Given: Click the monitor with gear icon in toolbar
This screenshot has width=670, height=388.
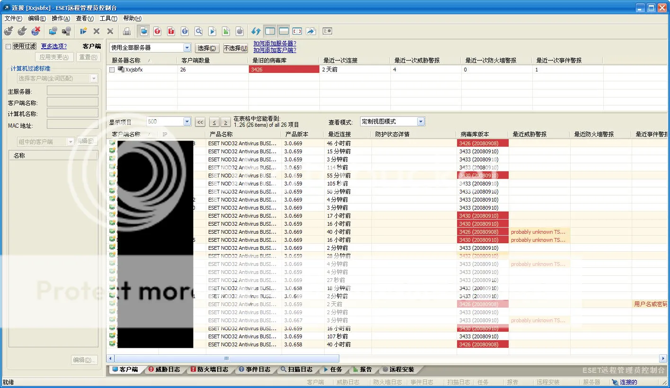Looking at the screenshot, I should click(53, 31).
